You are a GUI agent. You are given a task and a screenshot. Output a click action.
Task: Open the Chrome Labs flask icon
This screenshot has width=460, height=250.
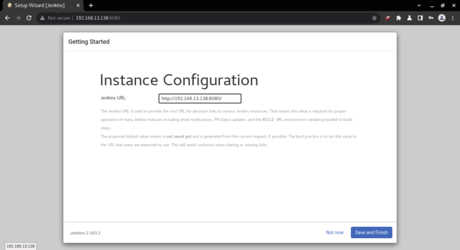[x=409, y=18]
